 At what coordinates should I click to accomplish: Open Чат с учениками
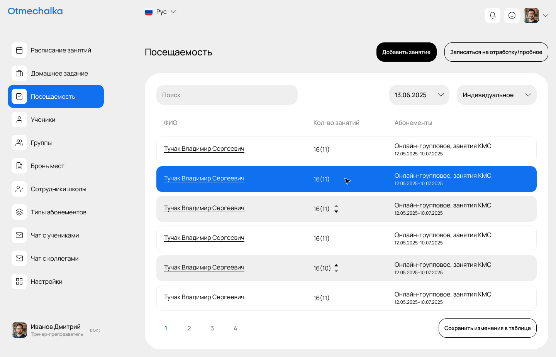pyautogui.click(x=55, y=235)
